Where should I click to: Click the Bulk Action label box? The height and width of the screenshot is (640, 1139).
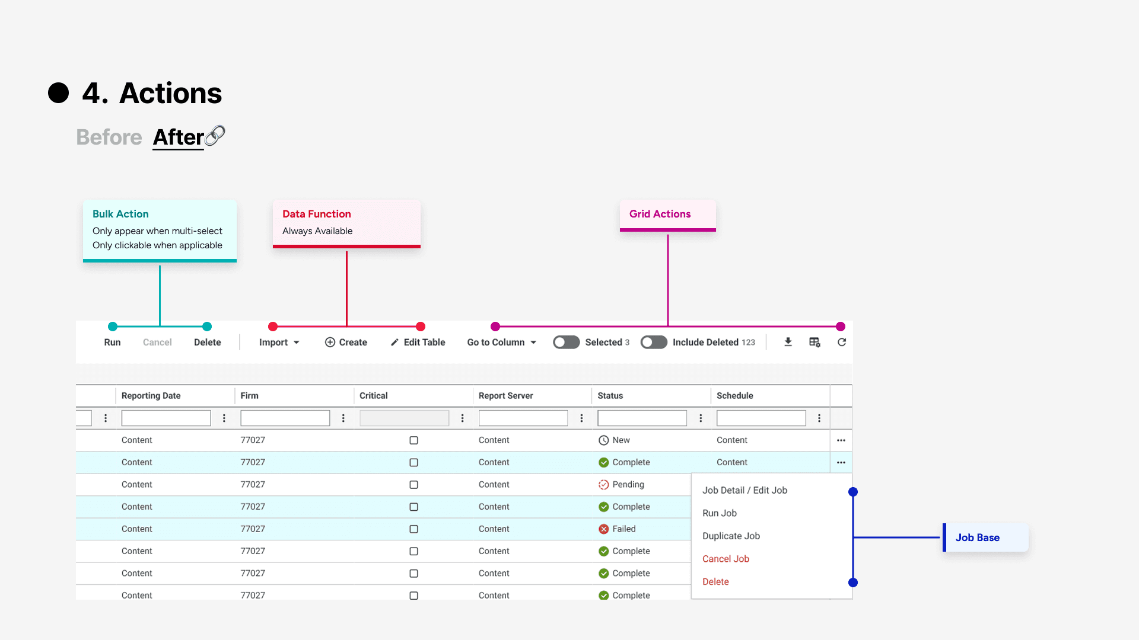coord(160,231)
